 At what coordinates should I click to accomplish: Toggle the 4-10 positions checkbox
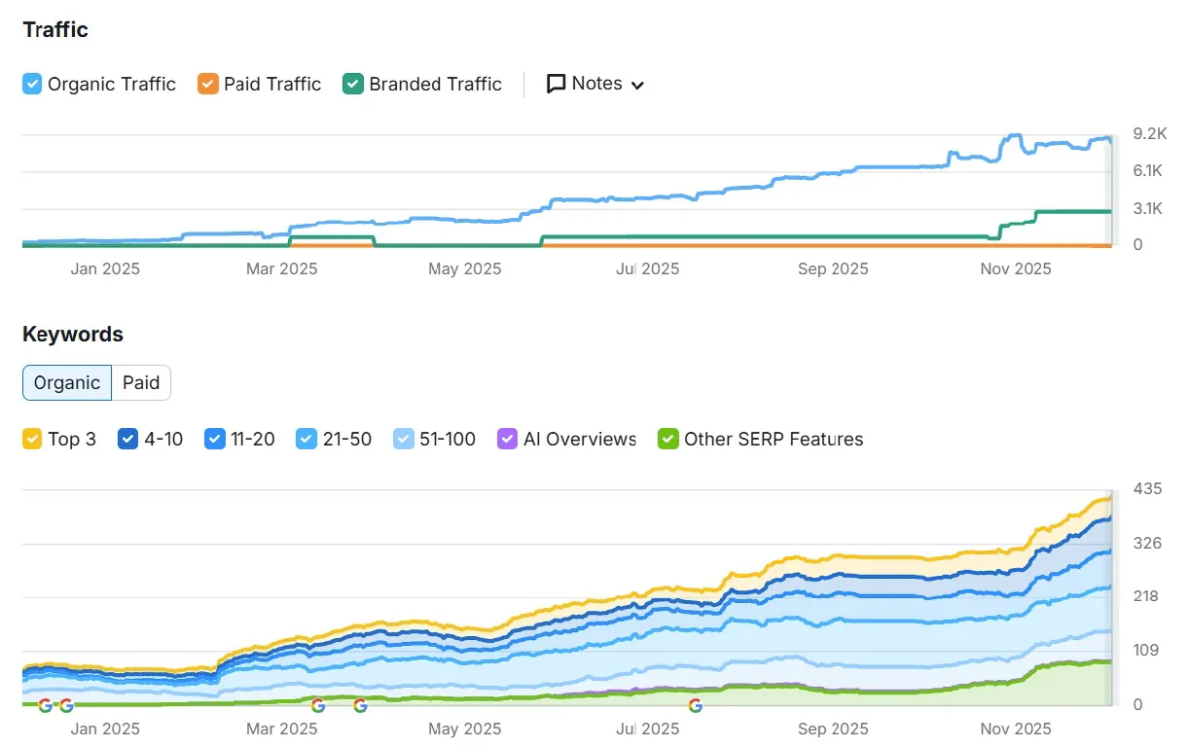click(128, 440)
